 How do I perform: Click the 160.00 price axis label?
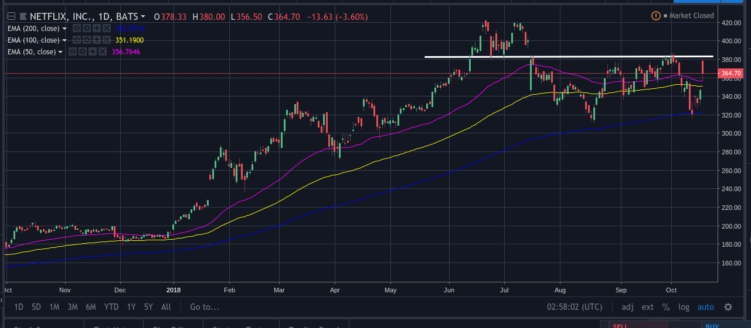click(732, 263)
